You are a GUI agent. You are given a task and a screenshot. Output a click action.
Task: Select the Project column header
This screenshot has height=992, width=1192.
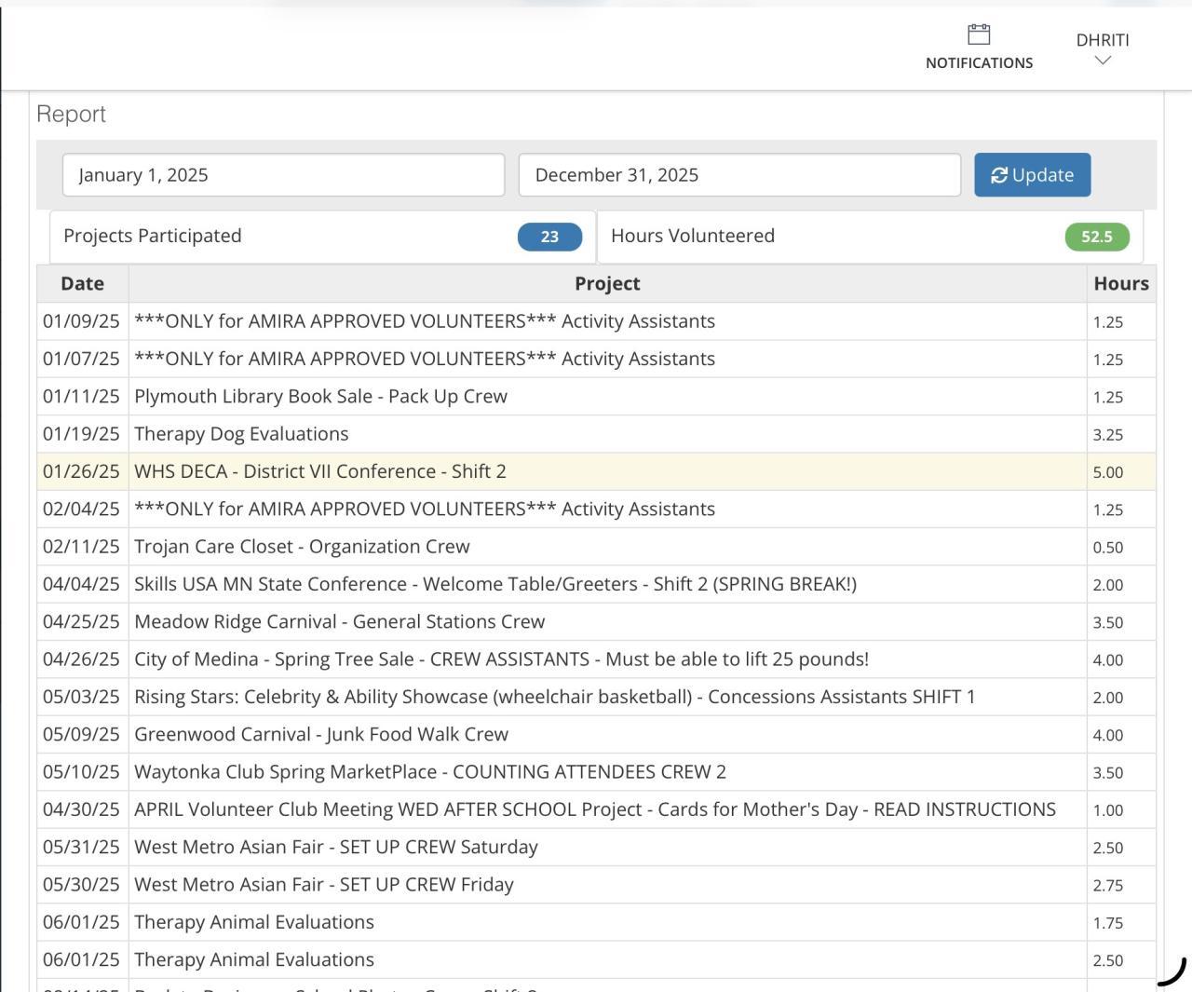pos(607,284)
